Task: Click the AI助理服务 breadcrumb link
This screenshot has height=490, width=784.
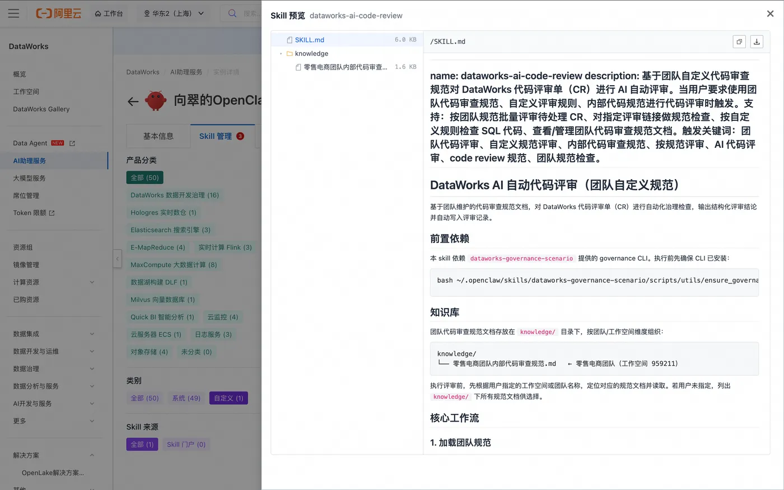Action: pyautogui.click(x=186, y=72)
